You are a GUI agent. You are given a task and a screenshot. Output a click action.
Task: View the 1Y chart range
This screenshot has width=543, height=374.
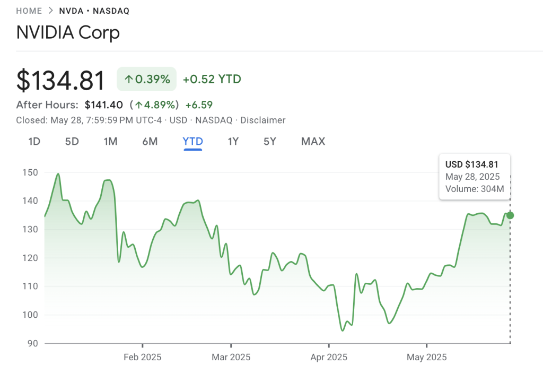(x=233, y=142)
